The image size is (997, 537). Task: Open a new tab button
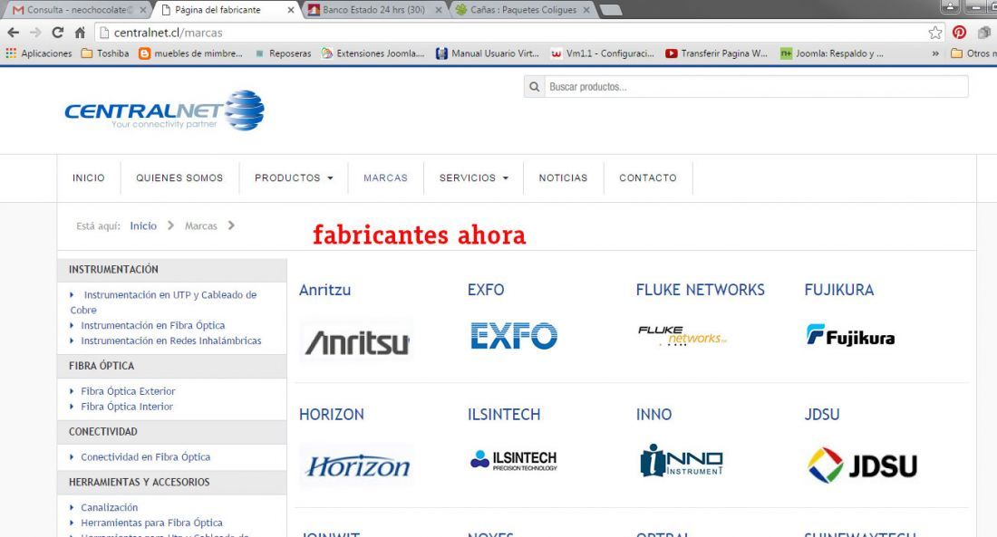point(610,10)
